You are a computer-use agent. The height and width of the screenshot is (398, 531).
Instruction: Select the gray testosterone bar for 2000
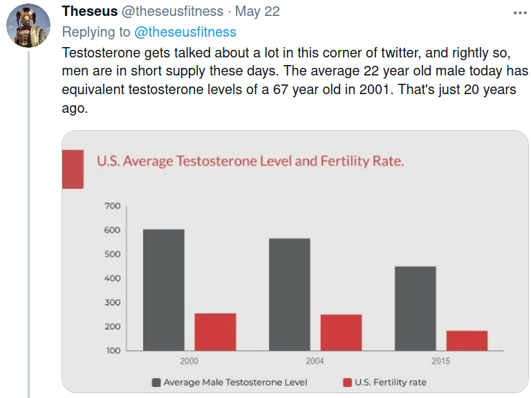pos(163,289)
